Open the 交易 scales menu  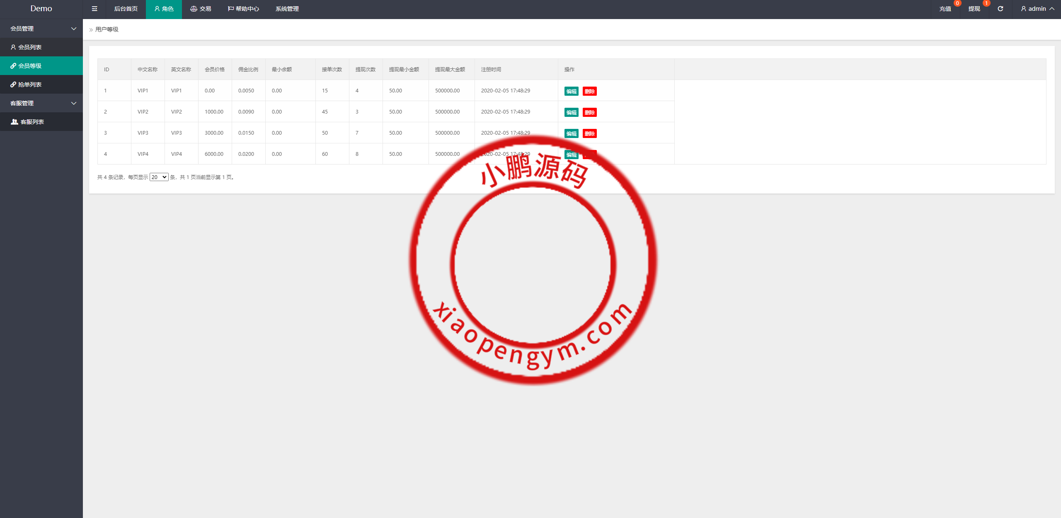pyautogui.click(x=201, y=9)
